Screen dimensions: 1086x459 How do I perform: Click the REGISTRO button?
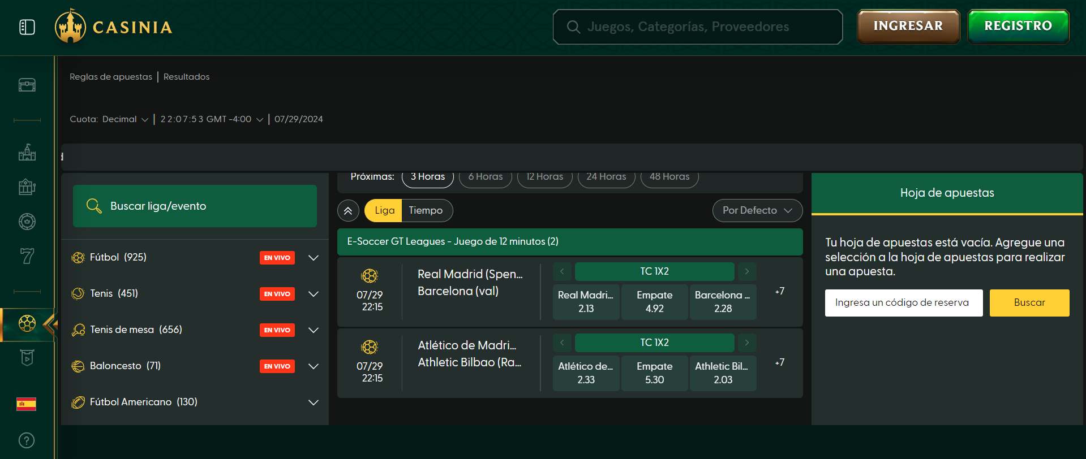click(x=1018, y=26)
